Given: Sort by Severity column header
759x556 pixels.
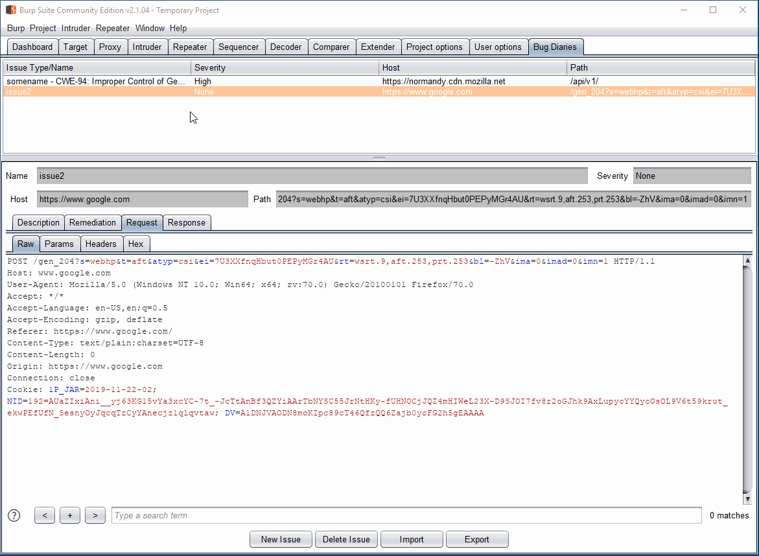Looking at the screenshot, I should [285, 68].
